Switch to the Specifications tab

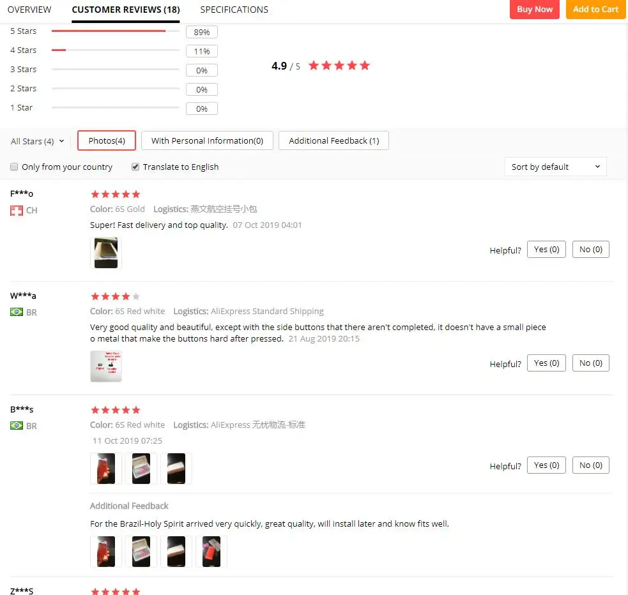tap(234, 10)
